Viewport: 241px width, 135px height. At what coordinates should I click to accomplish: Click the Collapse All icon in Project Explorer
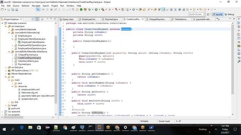[x=33, y=19]
